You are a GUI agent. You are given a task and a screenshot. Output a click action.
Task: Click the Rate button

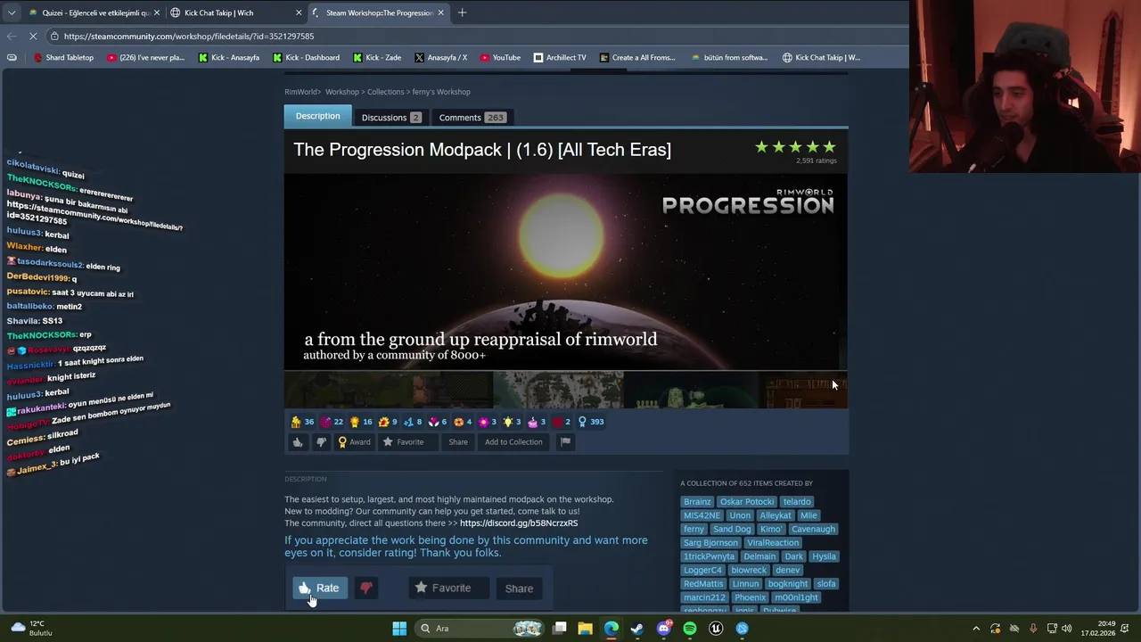pos(319,588)
